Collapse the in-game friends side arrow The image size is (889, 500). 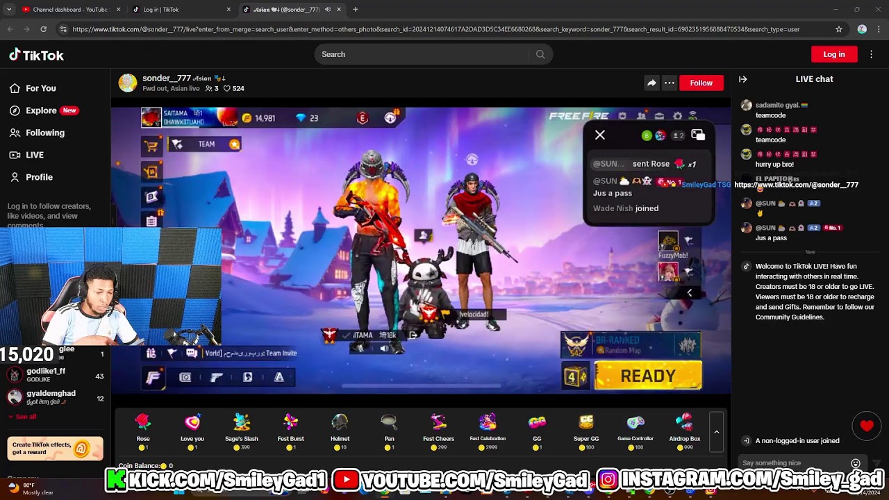click(x=689, y=293)
